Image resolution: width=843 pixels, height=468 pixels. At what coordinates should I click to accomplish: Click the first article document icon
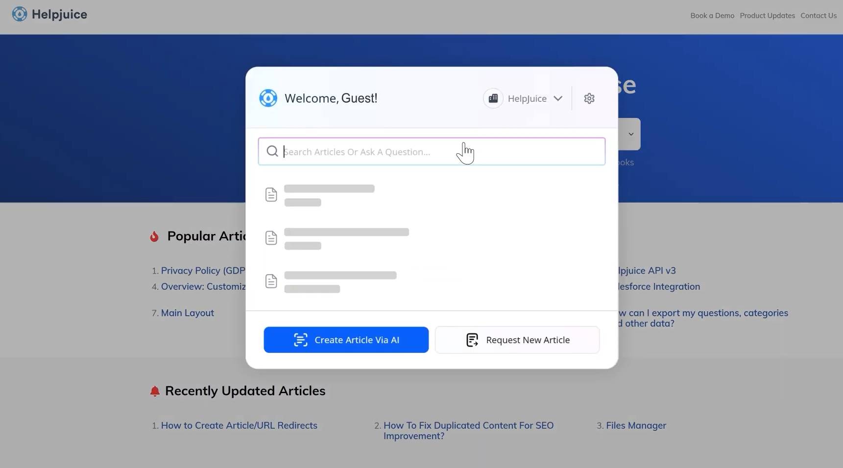(x=271, y=194)
